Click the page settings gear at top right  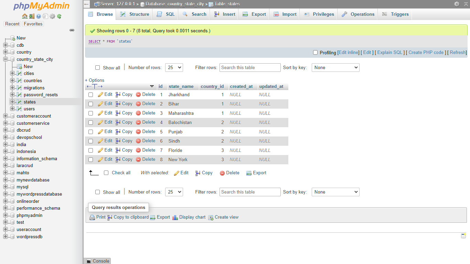[x=457, y=4]
